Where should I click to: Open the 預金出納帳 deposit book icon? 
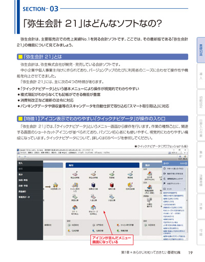tap(93, 175)
